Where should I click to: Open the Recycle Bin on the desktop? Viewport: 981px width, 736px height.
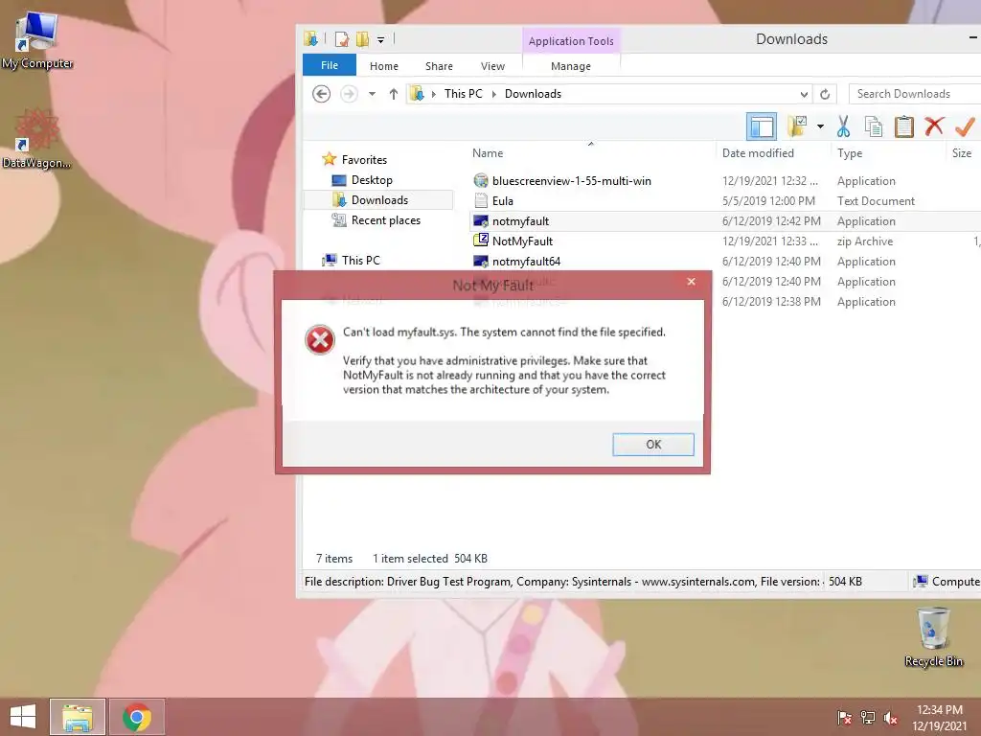click(933, 636)
